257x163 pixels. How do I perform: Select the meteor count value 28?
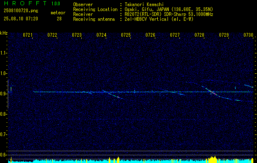[x=59, y=19]
